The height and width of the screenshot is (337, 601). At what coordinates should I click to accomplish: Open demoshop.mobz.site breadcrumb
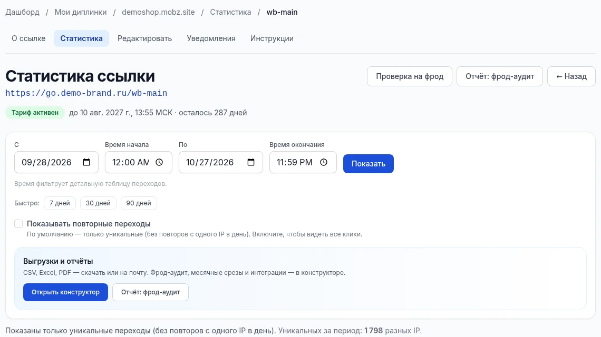[x=158, y=12]
